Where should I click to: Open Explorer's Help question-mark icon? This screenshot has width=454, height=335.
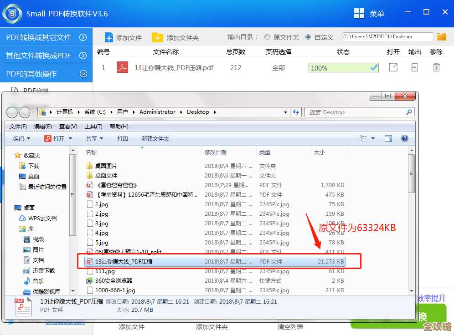pos(404,138)
